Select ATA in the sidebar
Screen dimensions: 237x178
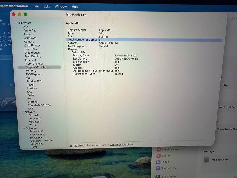point(26,27)
